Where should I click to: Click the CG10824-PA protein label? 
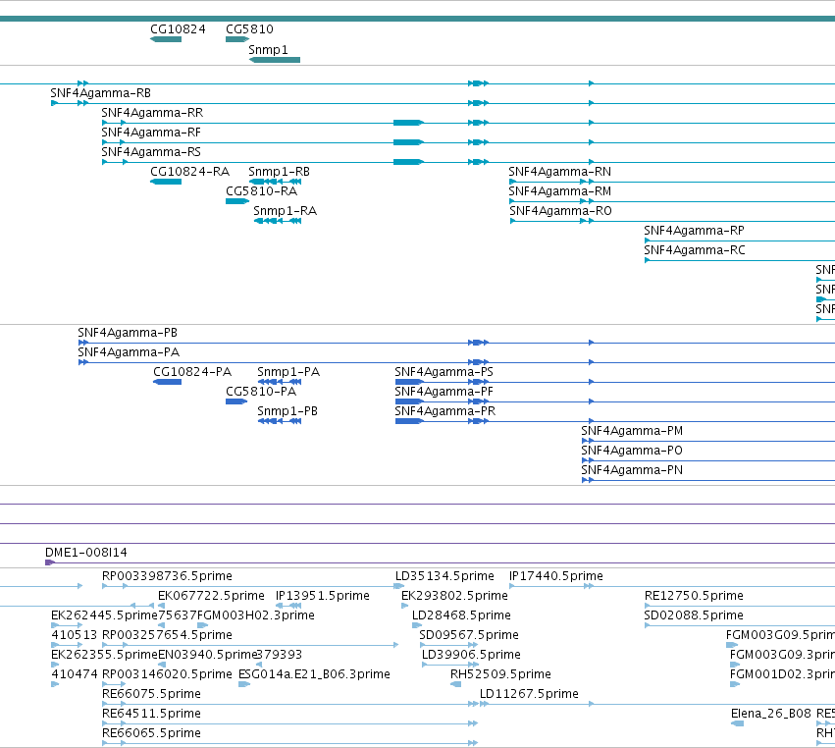(x=192, y=372)
